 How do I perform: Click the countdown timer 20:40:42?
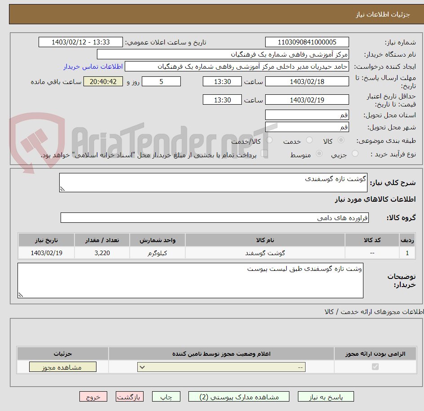(x=103, y=81)
